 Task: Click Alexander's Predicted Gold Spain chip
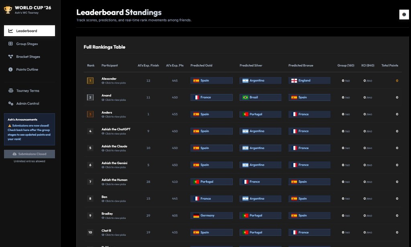(212, 80)
